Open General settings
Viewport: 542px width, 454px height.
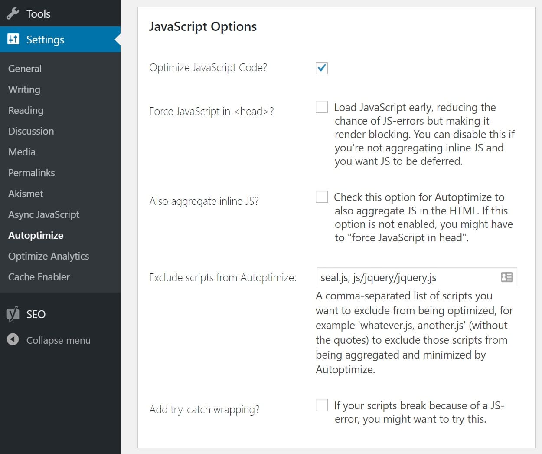[x=25, y=68]
